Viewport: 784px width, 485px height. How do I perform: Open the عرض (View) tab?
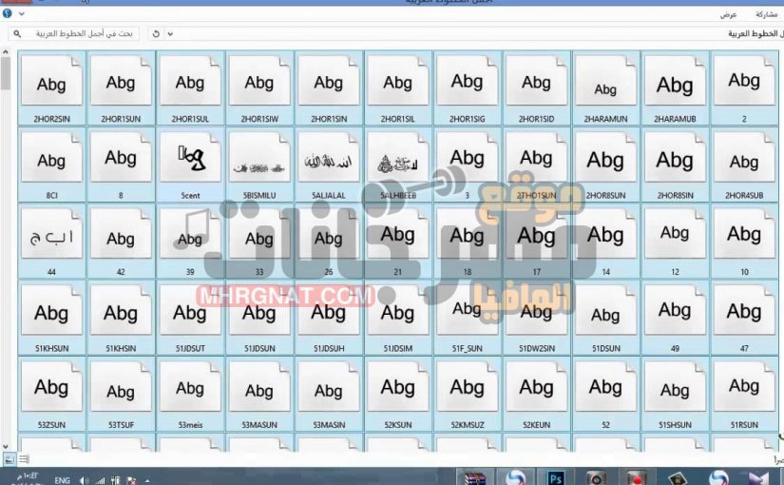[728, 14]
